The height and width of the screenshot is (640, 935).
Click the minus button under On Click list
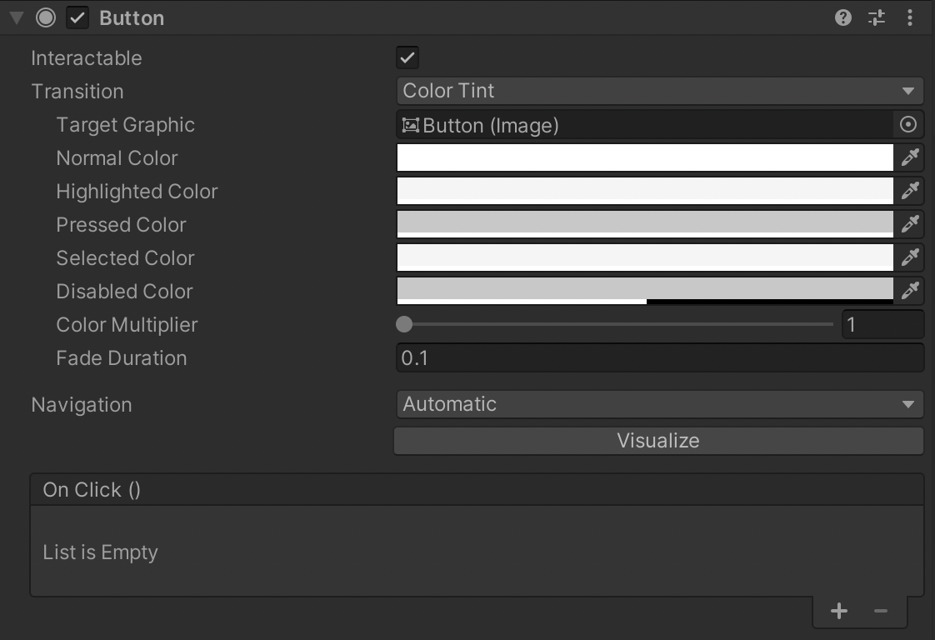click(881, 611)
